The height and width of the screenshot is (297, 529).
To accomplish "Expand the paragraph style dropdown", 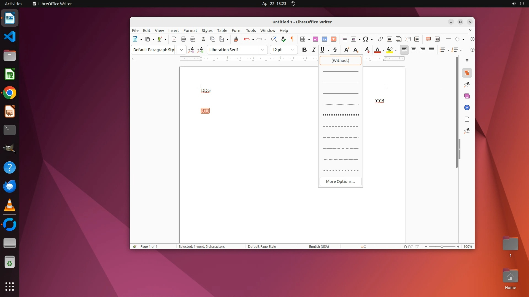I will [x=181, y=50].
